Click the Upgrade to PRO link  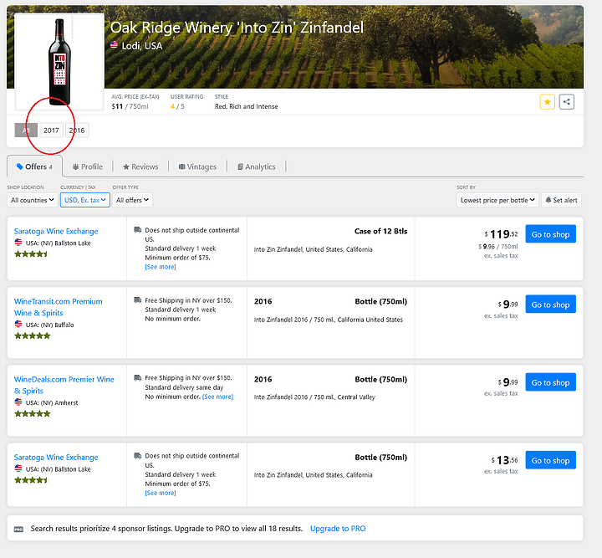pyautogui.click(x=338, y=529)
